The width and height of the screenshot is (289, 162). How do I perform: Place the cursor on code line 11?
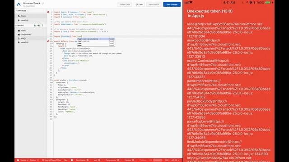click(117, 36)
